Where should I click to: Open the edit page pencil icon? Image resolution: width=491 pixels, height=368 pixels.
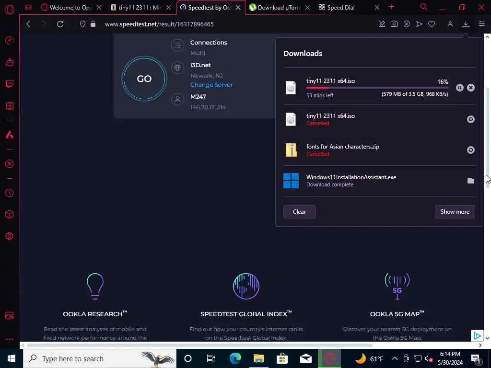(381, 24)
